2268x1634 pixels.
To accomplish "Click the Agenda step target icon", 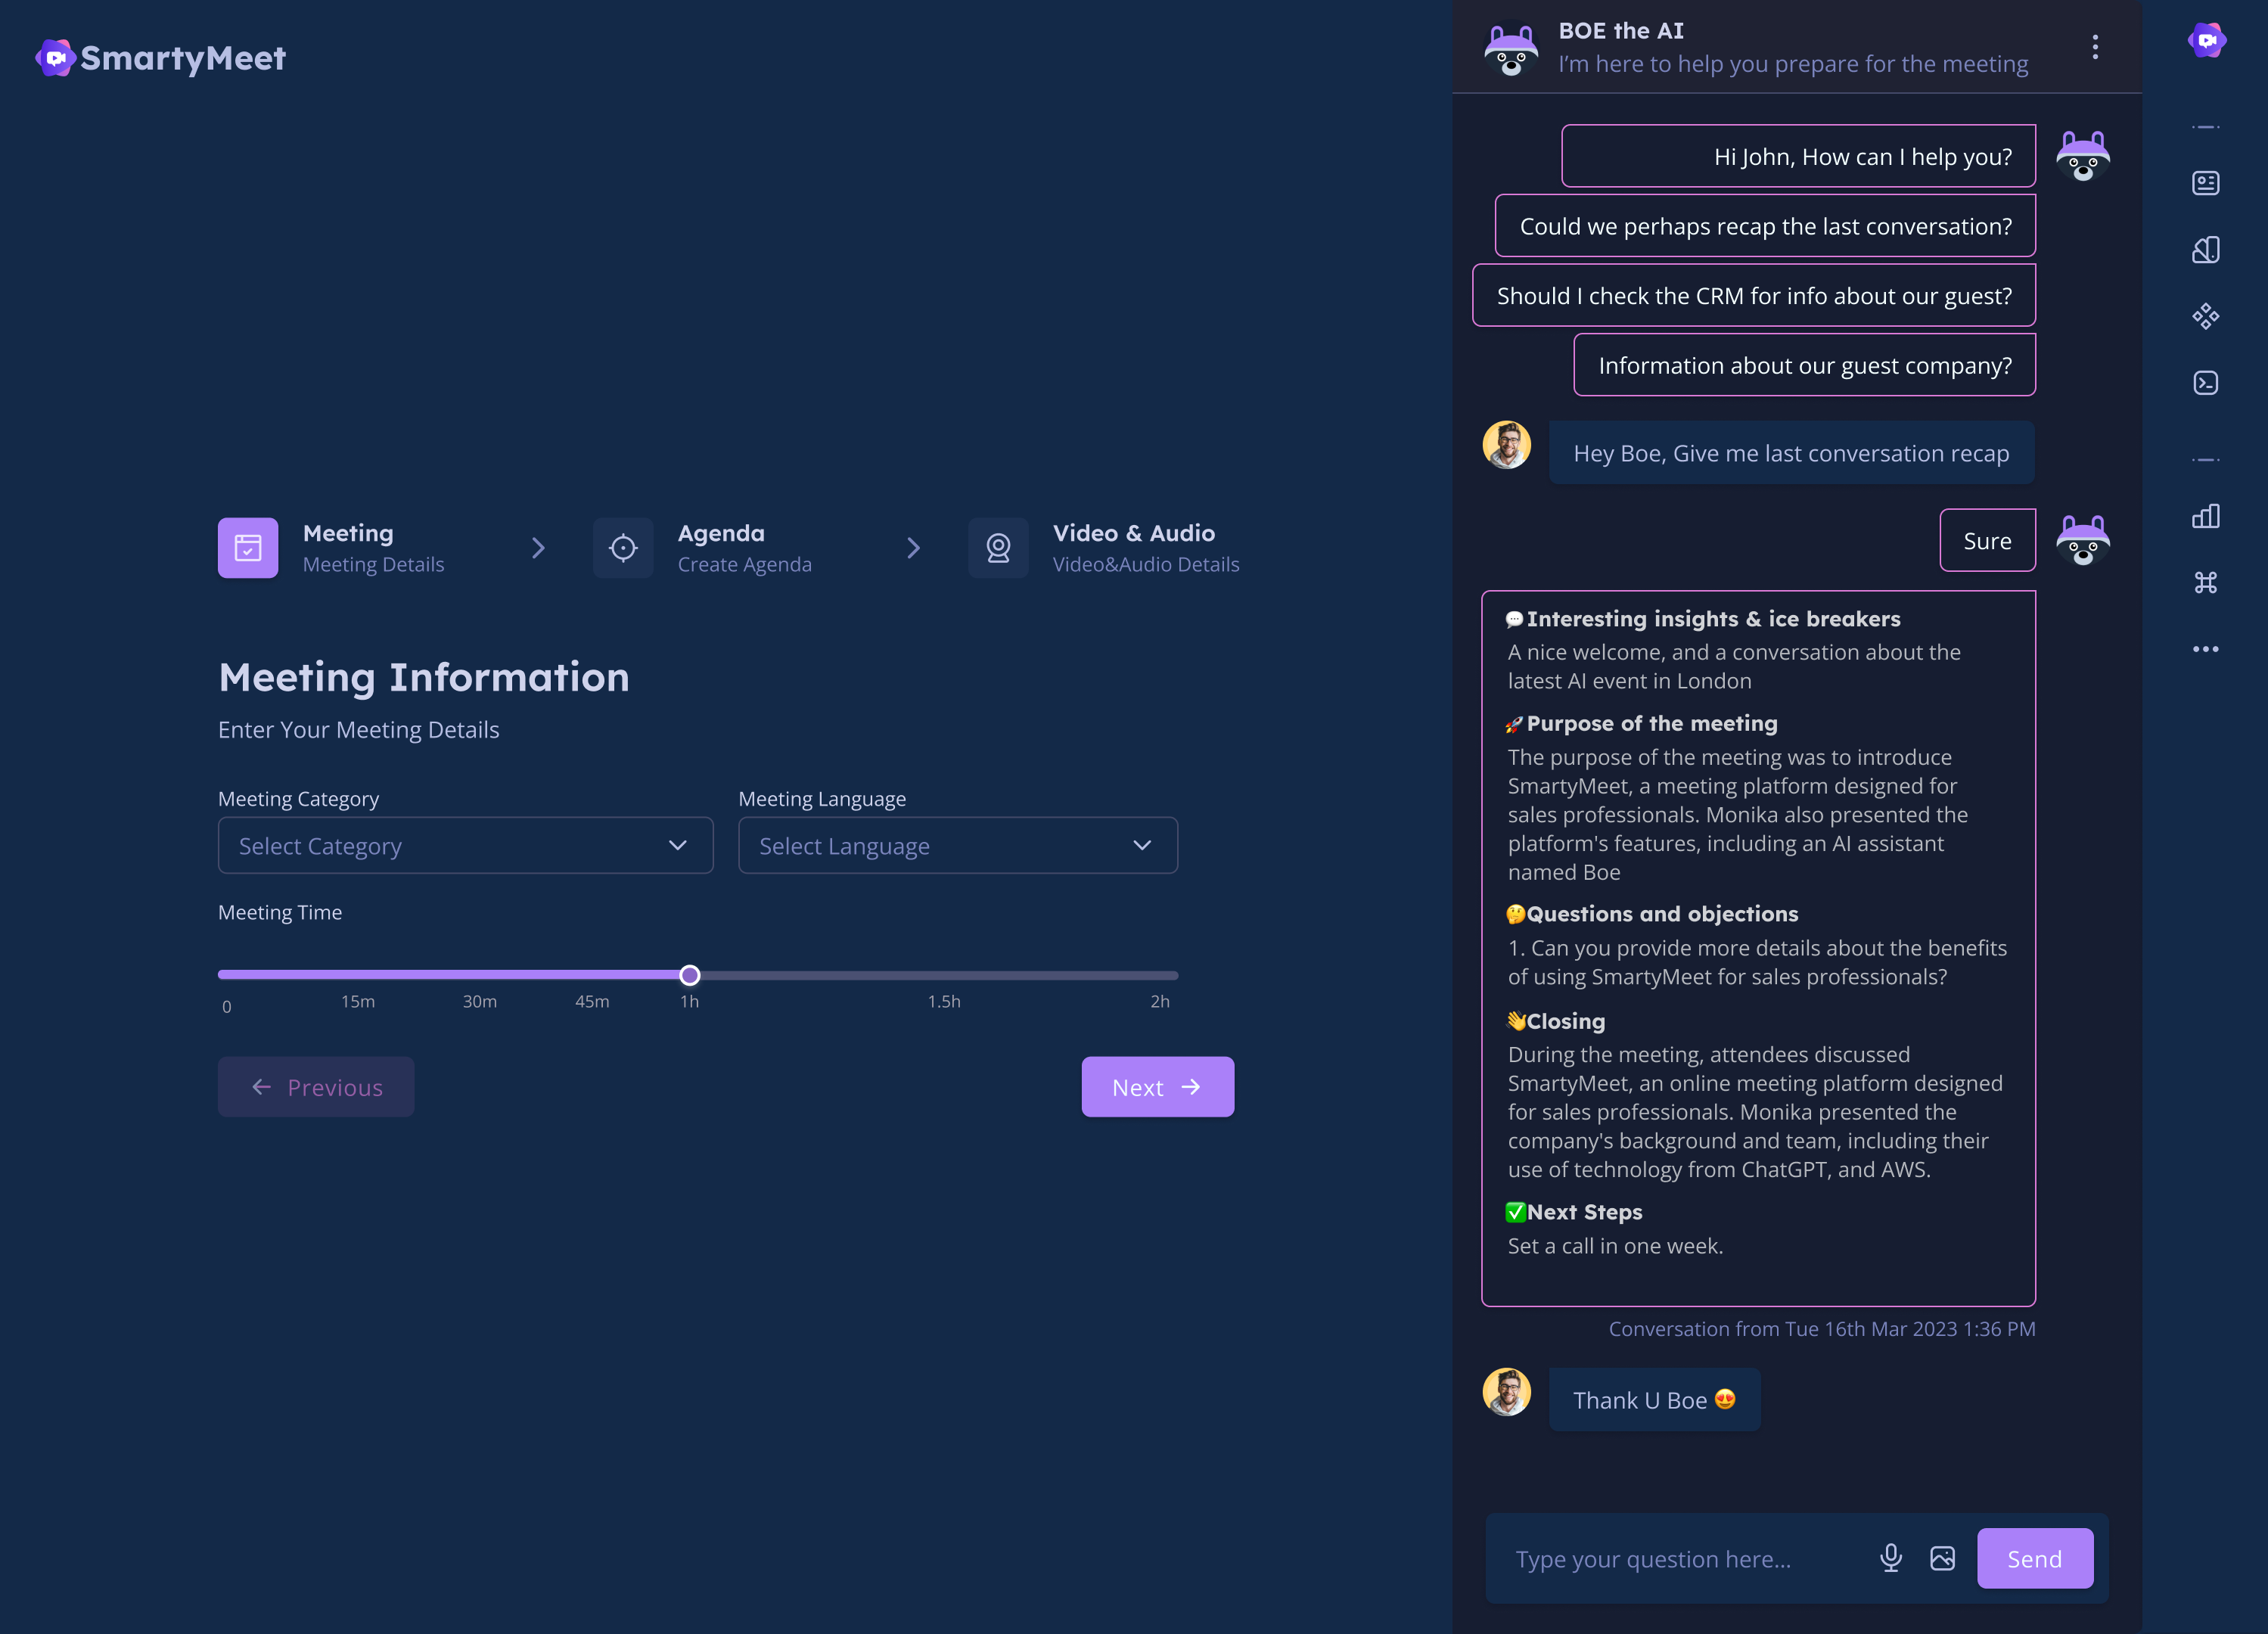I will click(x=623, y=548).
